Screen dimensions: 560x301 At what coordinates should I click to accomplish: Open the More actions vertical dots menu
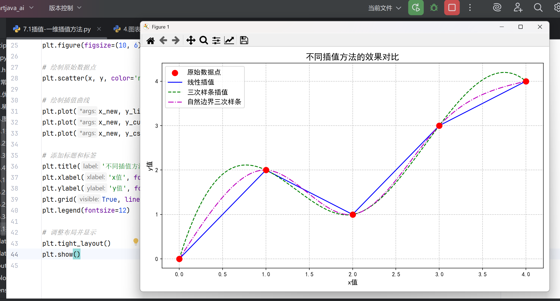coord(470,8)
